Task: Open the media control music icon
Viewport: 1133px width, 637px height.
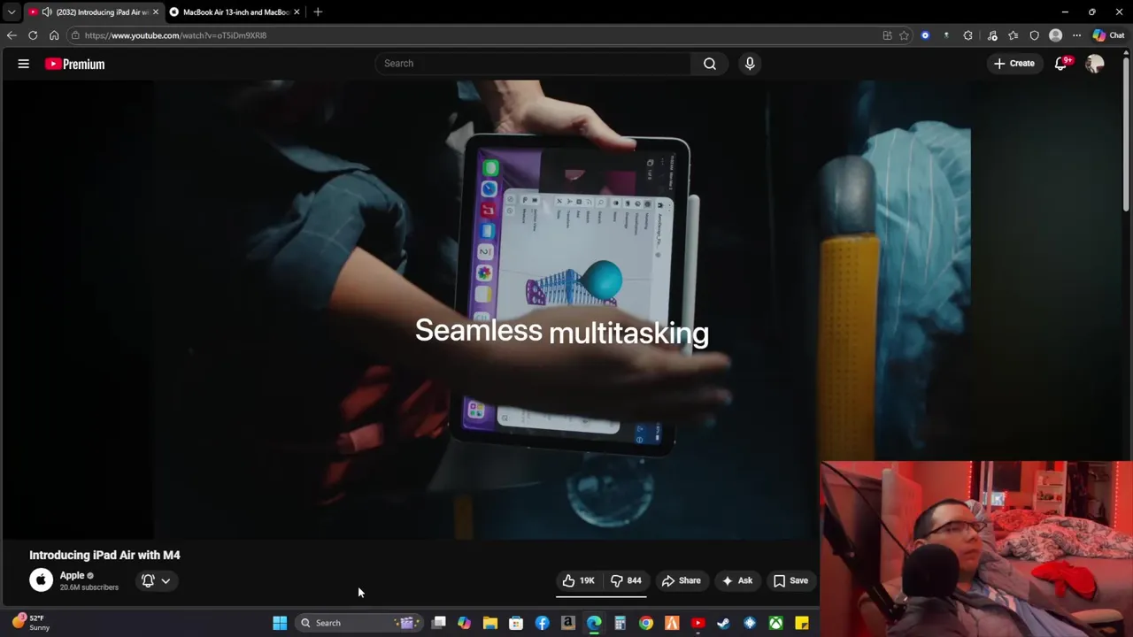Action: 992,35
